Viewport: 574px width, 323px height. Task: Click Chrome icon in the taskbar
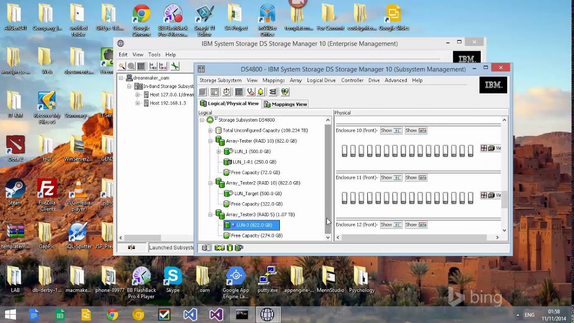point(112,314)
